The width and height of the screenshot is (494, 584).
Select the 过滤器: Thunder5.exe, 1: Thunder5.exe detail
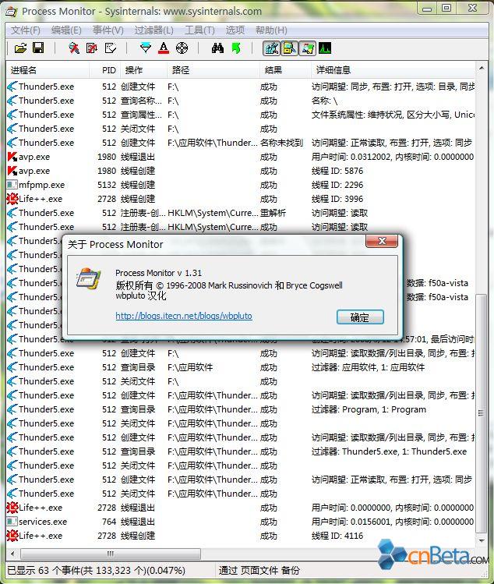[x=389, y=451]
